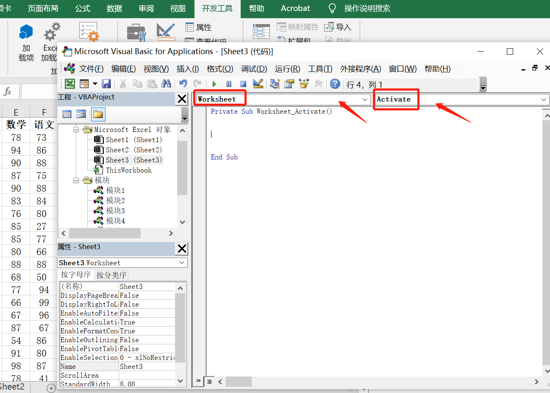Click the EnableCalculation property value True

tap(147, 322)
